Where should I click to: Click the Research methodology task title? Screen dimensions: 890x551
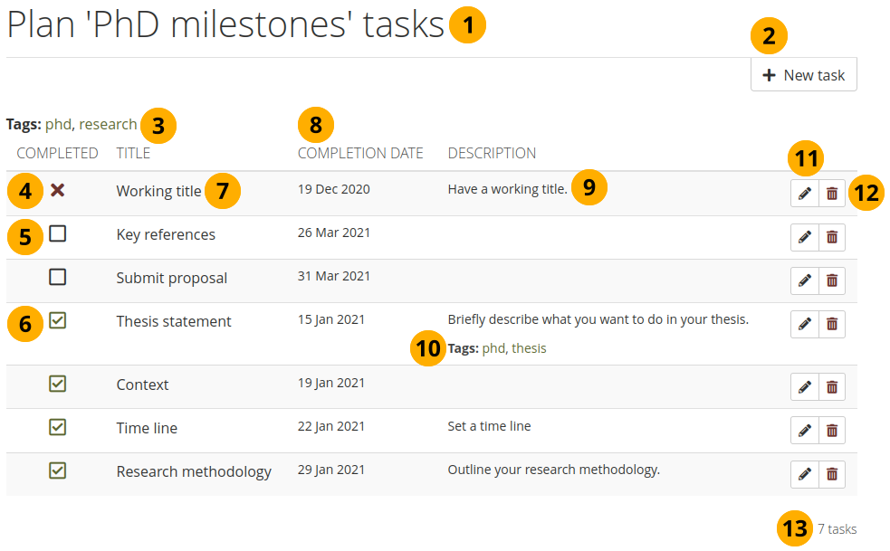coord(194,471)
